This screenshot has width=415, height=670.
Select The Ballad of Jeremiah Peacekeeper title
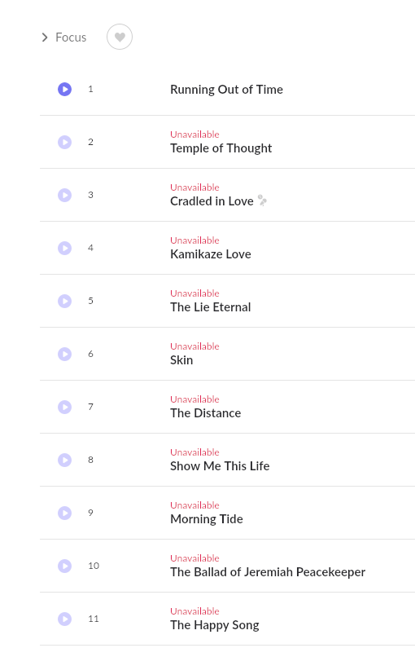[x=268, y=572]
